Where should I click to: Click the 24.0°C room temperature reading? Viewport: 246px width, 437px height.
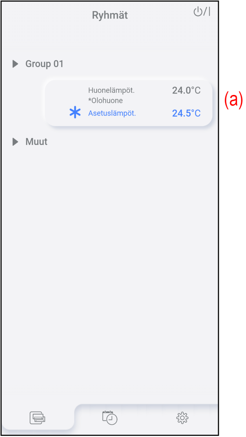[186, 91]
